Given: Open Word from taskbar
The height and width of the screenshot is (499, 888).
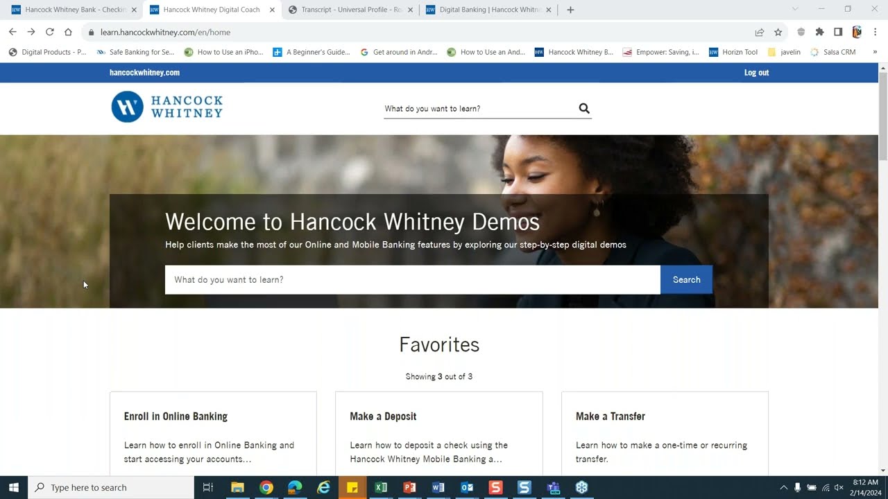Looking at the screenshot, I should click(438, 487).
